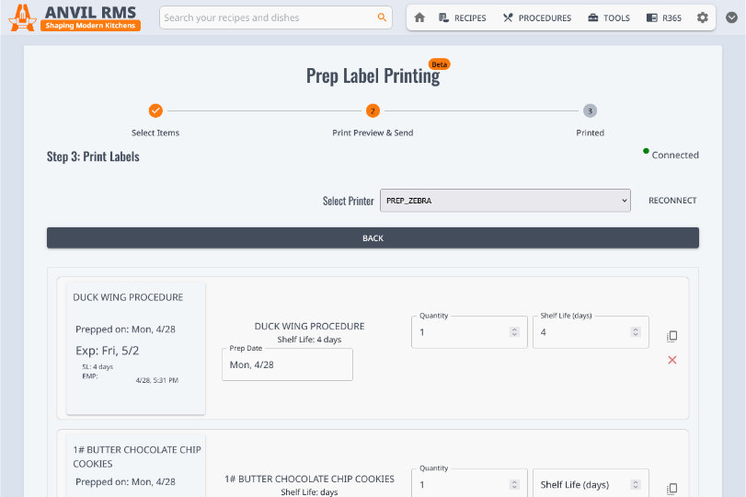
Task: Duplicate the Butter Chocolate Chip Cookies label
Action: (x=671, y=488)
